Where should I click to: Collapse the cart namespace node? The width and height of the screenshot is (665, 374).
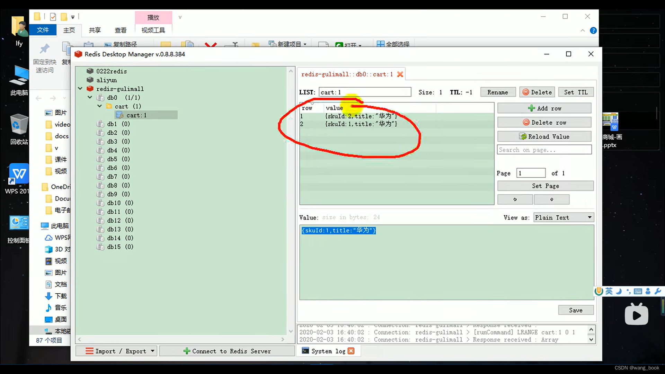[99, 106]
